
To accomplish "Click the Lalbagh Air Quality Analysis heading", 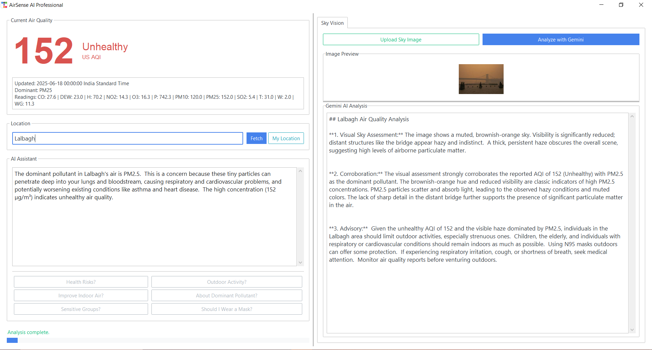I will (369, 119).
